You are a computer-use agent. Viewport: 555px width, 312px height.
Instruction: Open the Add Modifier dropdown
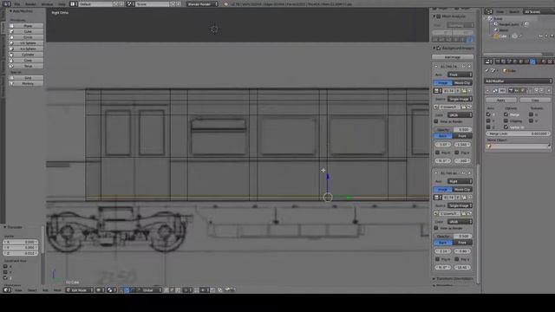519,81
